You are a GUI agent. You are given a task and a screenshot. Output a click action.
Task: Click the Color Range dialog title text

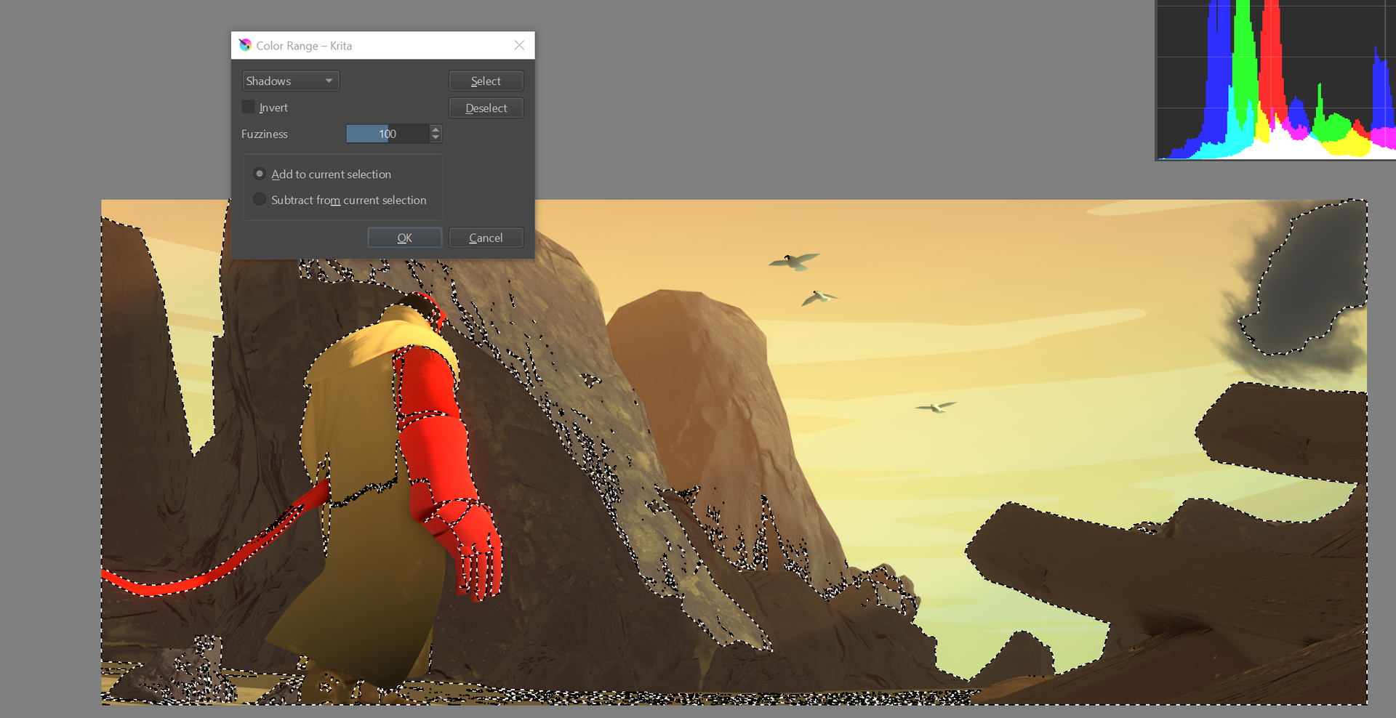(x=304, y=46)
